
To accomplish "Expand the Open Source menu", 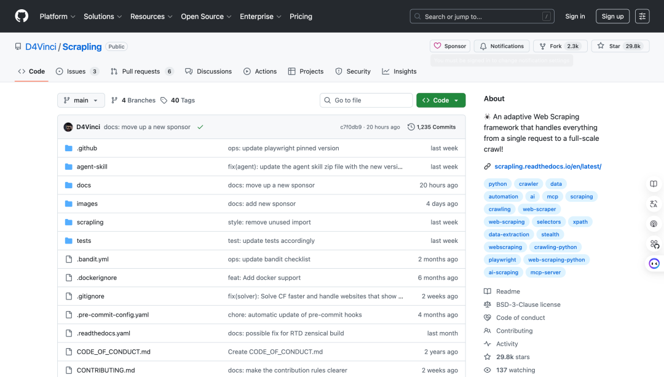I will point(206,17).
